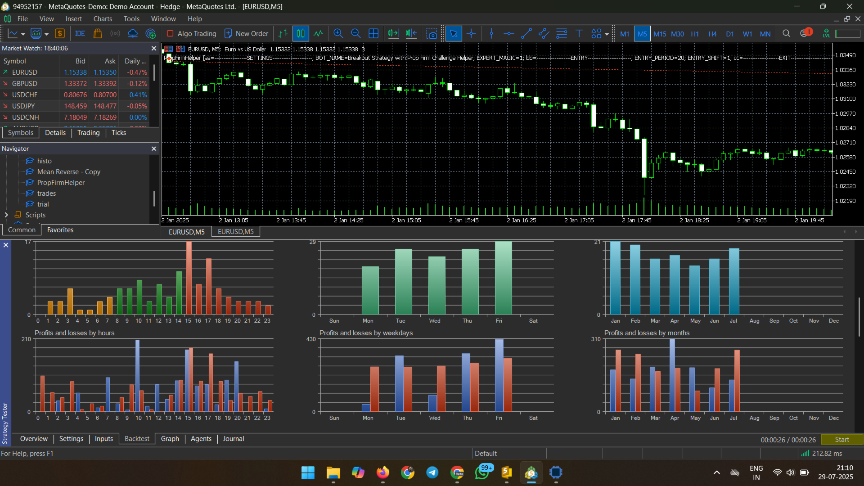Click the Search magnifier icon
Screen dimensions: 864x486
[786, 34]
